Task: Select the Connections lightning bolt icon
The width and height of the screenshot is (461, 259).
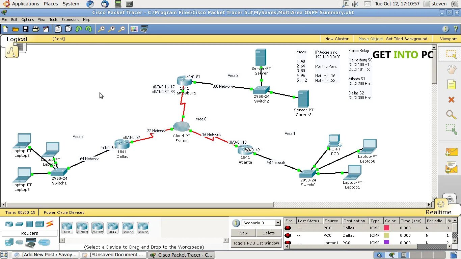Action: click(50, 224)
